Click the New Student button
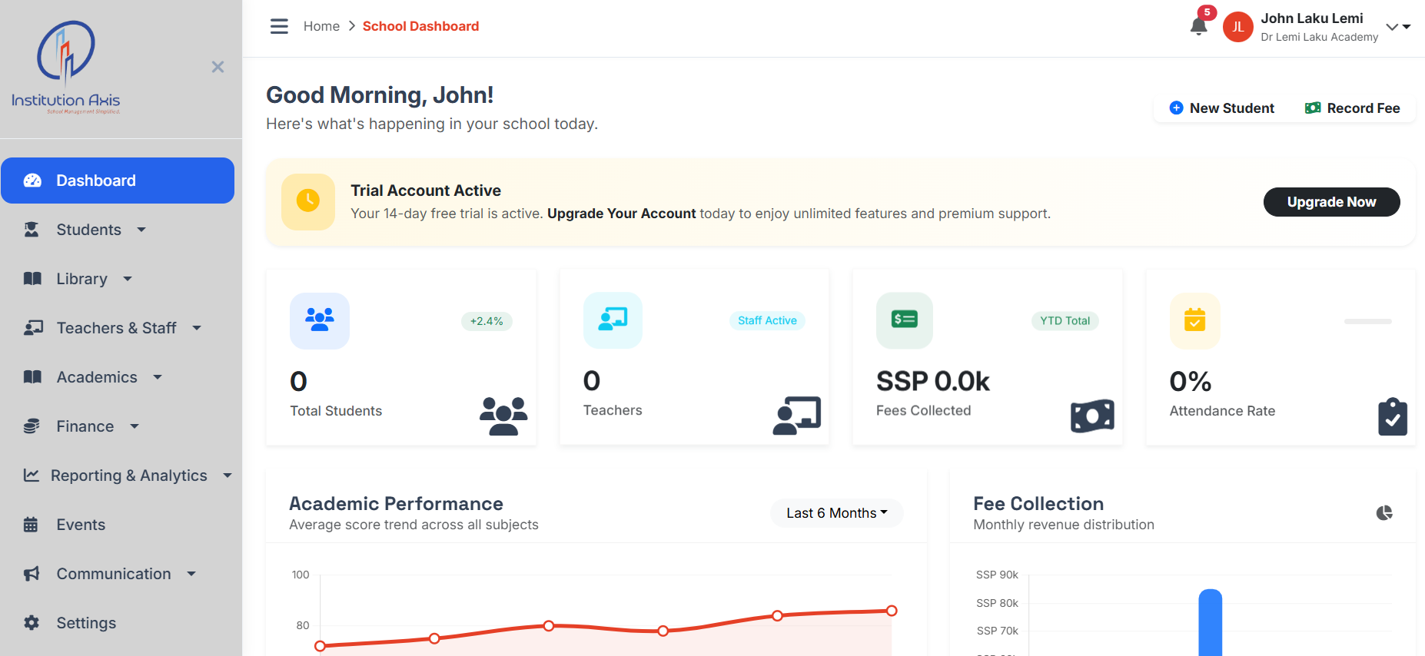Viewport: 1425px width, 656px height. 1222,108
